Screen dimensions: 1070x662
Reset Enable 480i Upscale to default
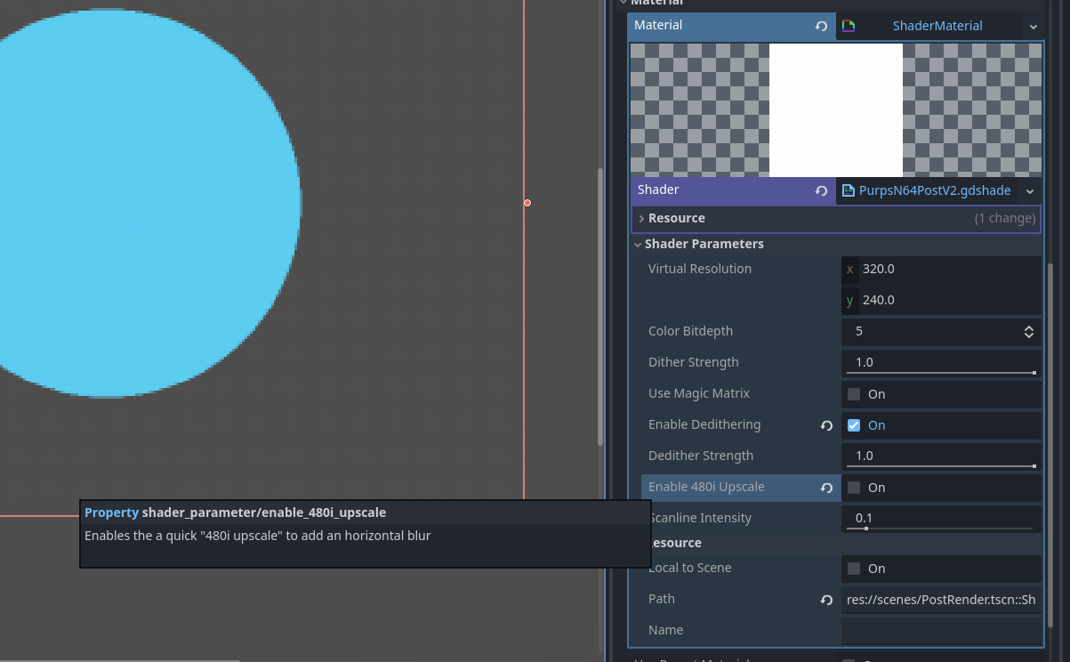coord(826,488)
